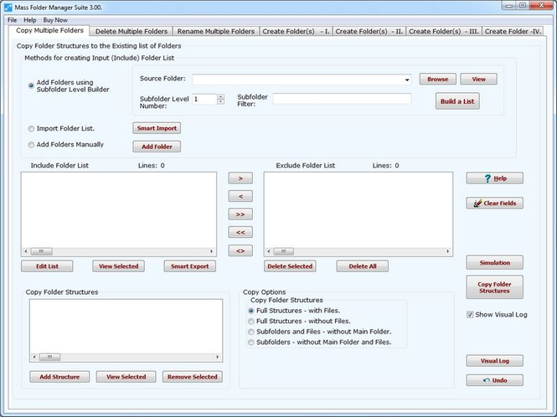Choose Subfolders - without Main Folder and Files
The image size is (557, 417).
click(x=251, y=342)
